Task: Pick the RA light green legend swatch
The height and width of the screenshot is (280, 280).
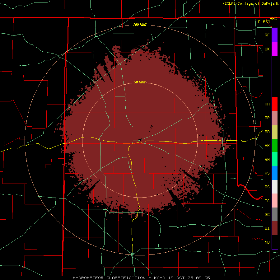Action: [275, 159]
